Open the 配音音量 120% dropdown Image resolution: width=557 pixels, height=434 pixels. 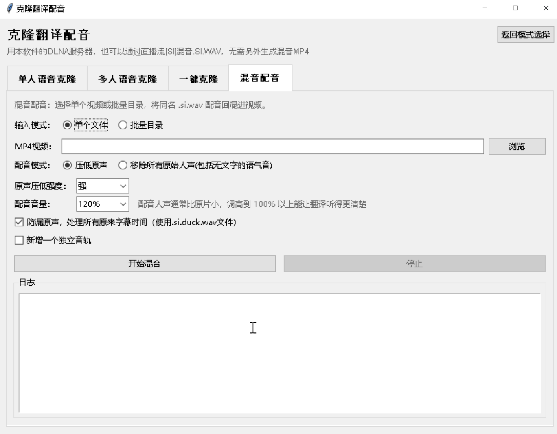(103, 204)
